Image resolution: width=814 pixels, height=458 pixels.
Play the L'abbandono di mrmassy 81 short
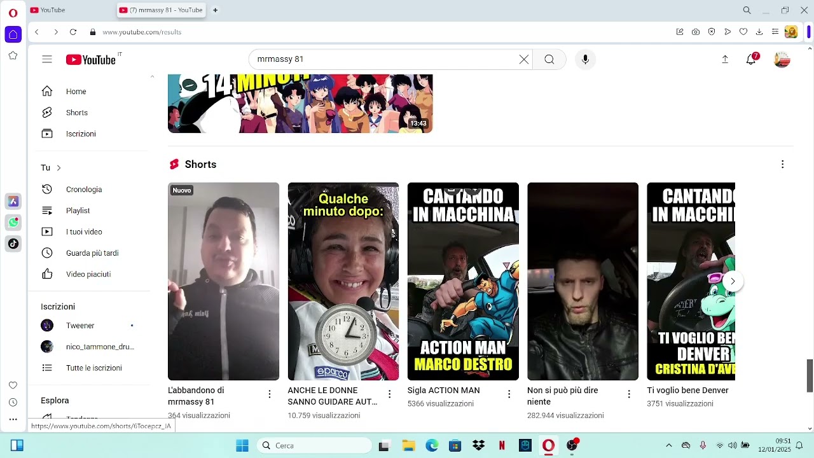(x=223, y=281)
